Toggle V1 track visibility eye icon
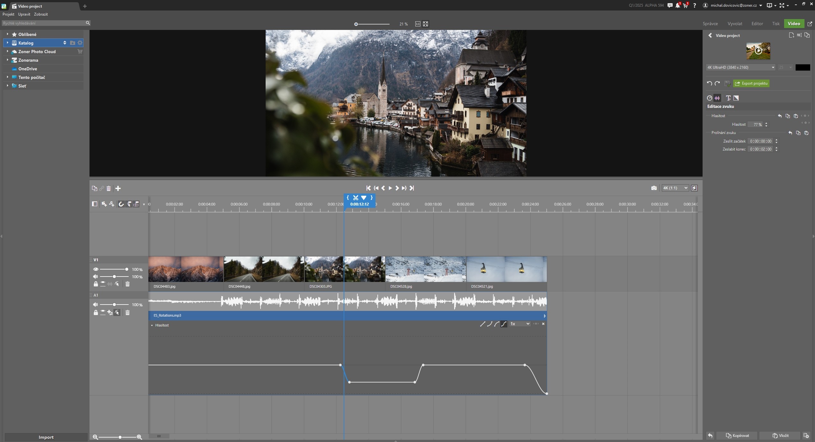This screenshot has width=815, height=442. pyautogui.click(x=96, y=269)
